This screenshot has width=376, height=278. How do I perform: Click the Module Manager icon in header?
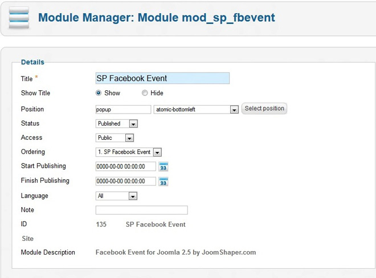[19, 18]
